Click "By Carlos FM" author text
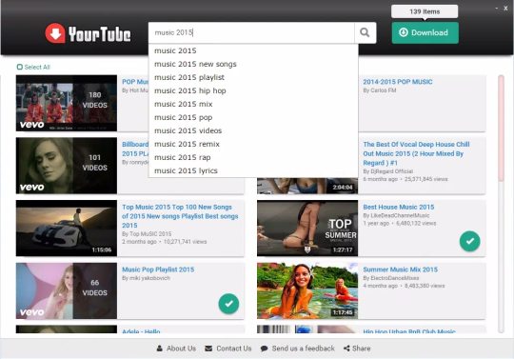The image size is (514, 359). pyautogui.click(x=380, y=90)
